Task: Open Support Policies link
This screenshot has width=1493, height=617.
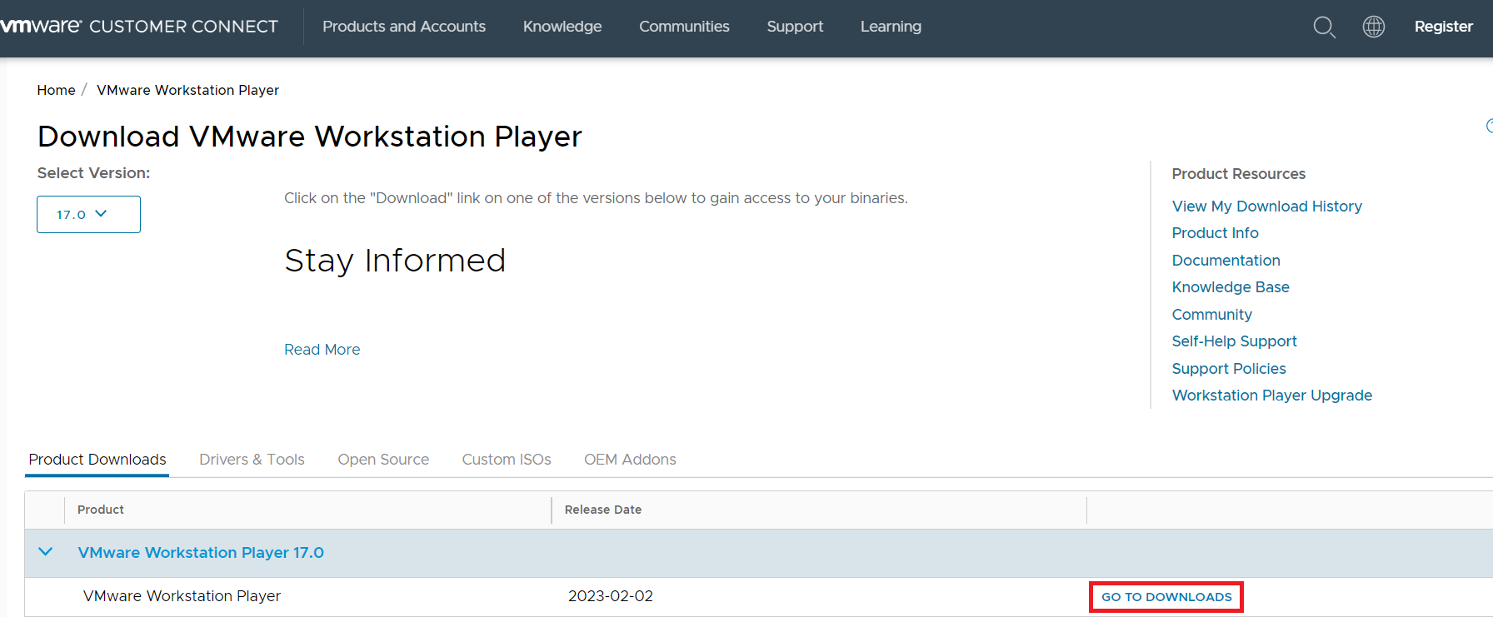Action: [1229, 369]
